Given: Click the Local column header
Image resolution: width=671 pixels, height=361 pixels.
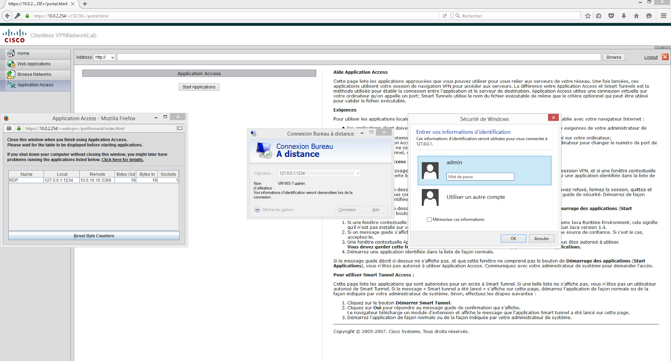Looking at the screenshot, I should (x=62, y=174).
